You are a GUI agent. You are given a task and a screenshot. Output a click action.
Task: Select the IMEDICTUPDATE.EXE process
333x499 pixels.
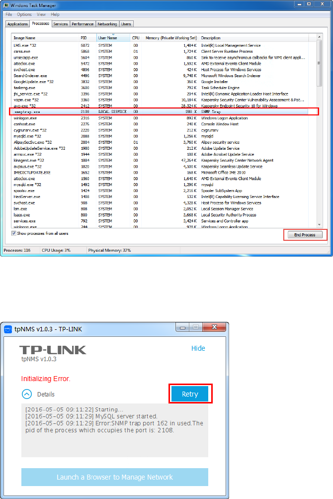point(161,173)
